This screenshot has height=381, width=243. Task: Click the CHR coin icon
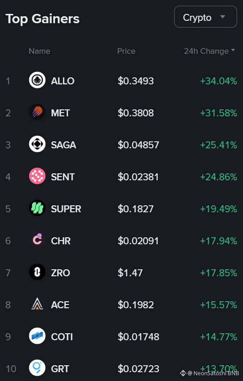click(37, 240)
